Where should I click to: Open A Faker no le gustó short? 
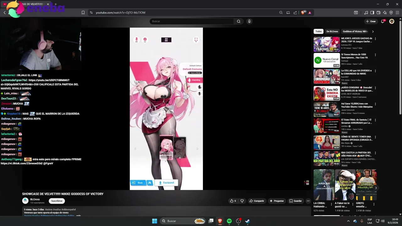345,185
